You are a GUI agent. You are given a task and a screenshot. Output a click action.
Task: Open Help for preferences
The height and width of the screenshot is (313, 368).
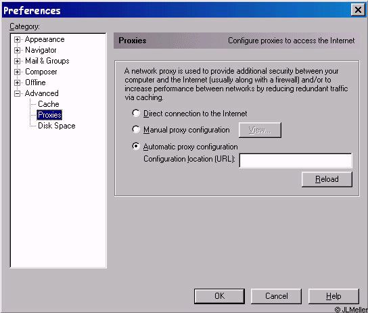click(x=333, y=296)
